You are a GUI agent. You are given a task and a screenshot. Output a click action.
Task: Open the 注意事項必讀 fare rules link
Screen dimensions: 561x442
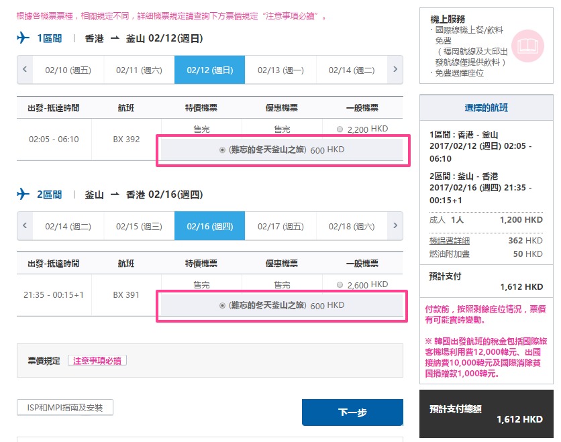97,360
